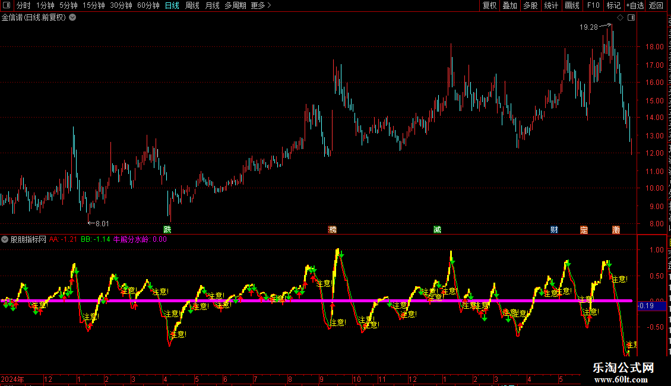This screenshot has height=386, width=671.
Task: Click the 牛熊分水岭: 0.00 label
Action: (x=140, y=239)
